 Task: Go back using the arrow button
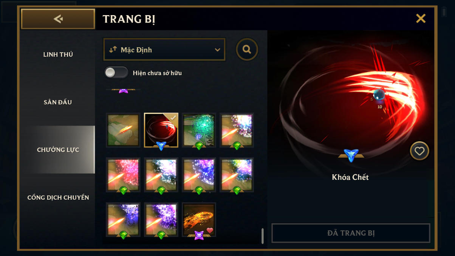pyautogui.click(x=58, y=19)
